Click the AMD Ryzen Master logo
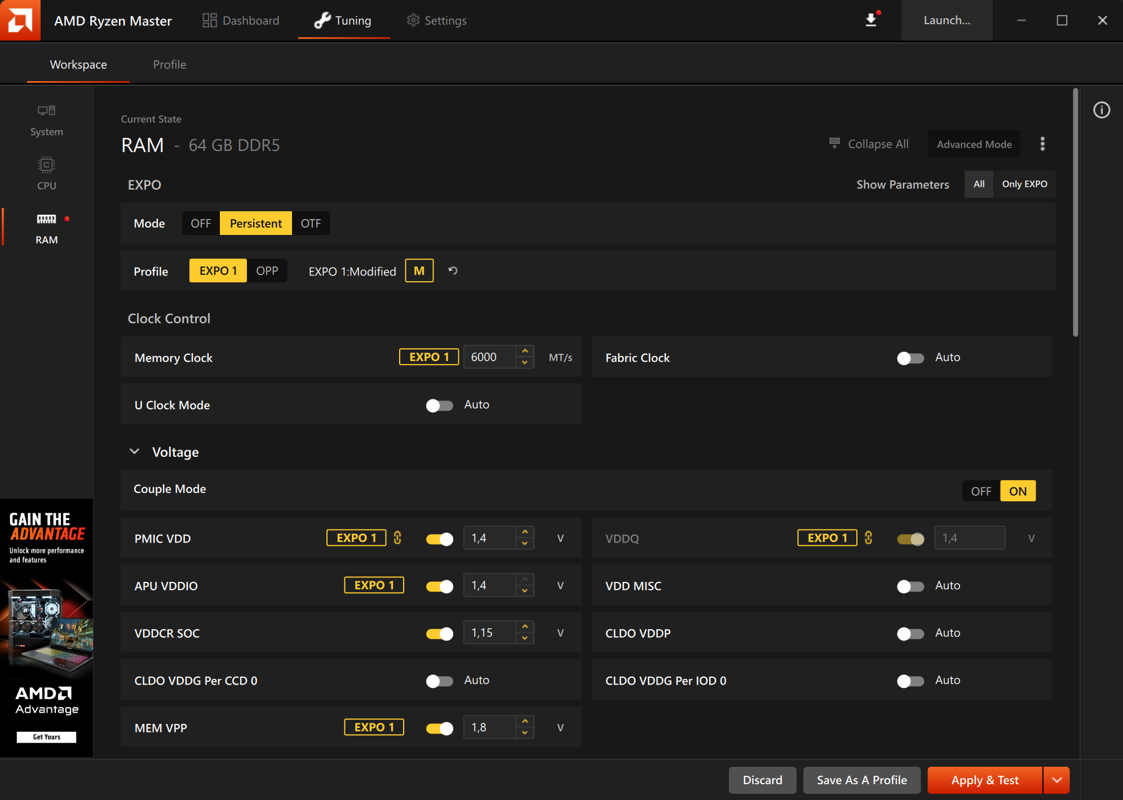Viewport: 1123px width, 800px height. pos(20,20)
